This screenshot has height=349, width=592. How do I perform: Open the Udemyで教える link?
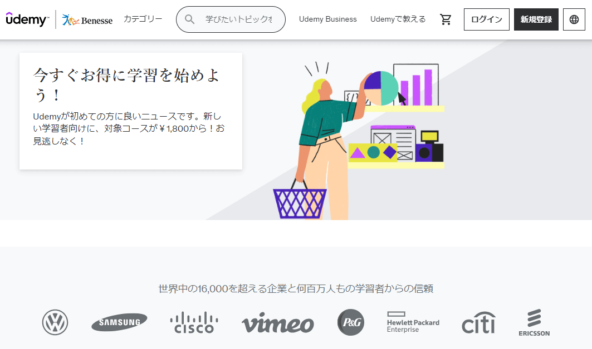[x=398, y=19]
